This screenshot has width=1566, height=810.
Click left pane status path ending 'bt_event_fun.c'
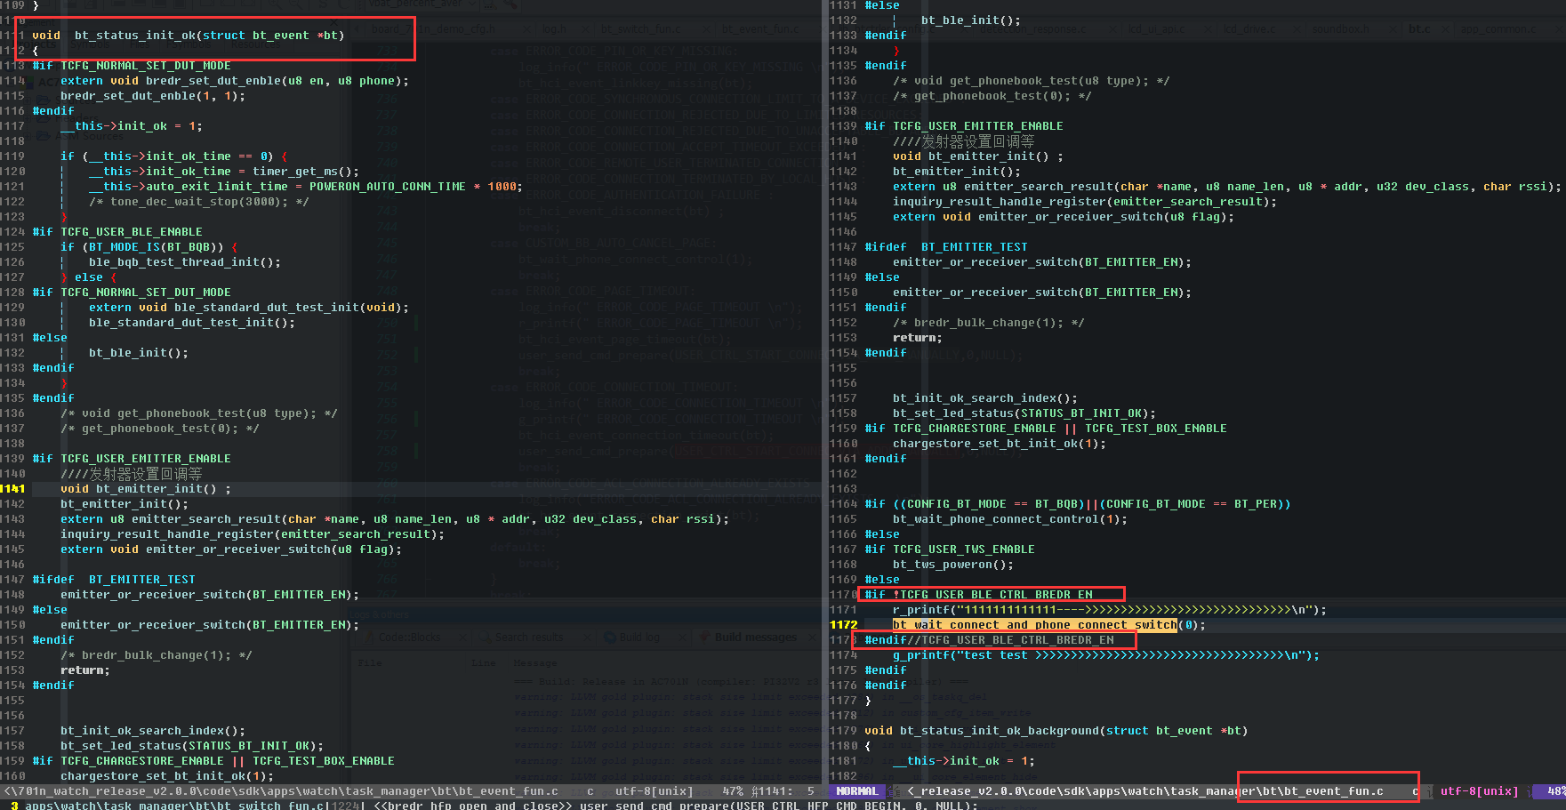point(283,790)
